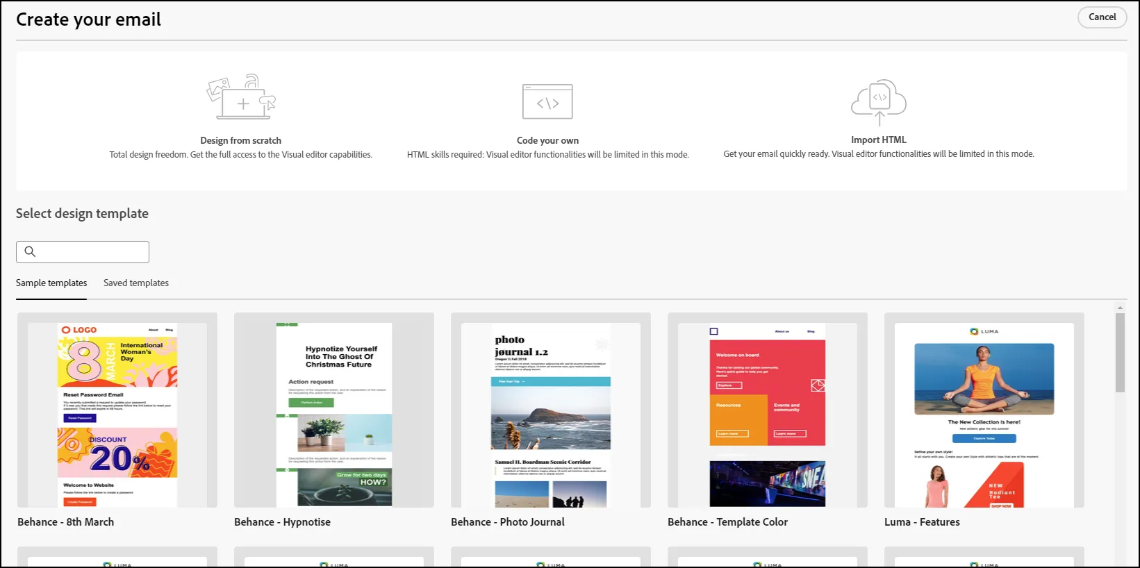Click the "Get your email quickly ready" description
Screen dimensions: 1140x568
click(879, 154)
